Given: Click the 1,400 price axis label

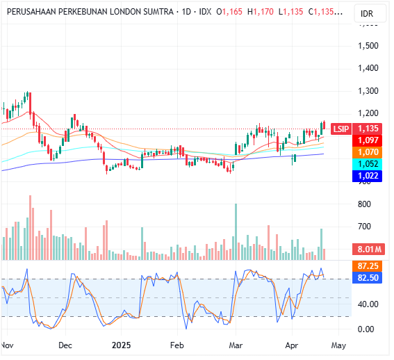Looking at the screenshot, I should point(368,68).
